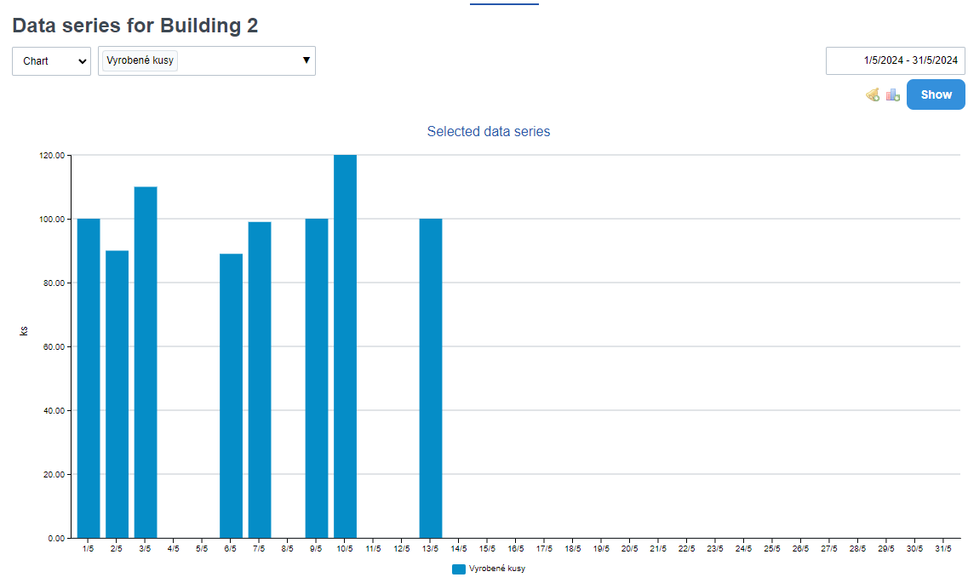Image resolution: width=968 pixels, height=583 pixels.
Task: Click the blue Vyrobené kusy legend swatch
Action: click(x=459, y=569)
